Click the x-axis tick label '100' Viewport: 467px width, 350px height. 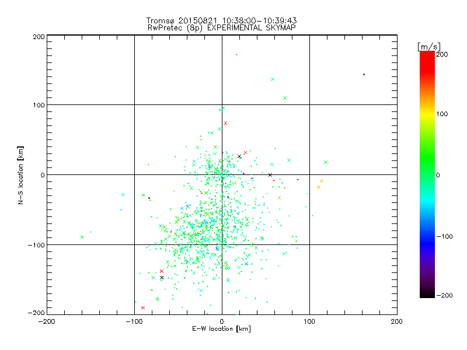[309, 321]
